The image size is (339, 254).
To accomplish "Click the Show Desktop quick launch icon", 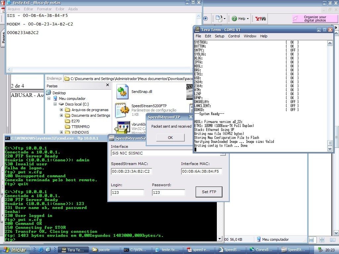I will [48, 250].
